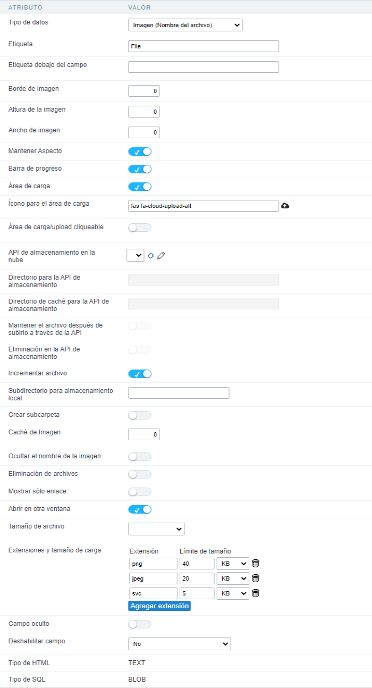Click the Subdirectorio para almacenamiento local field
The width and height of the screenshot is (372, 688).
click(179, 392)
